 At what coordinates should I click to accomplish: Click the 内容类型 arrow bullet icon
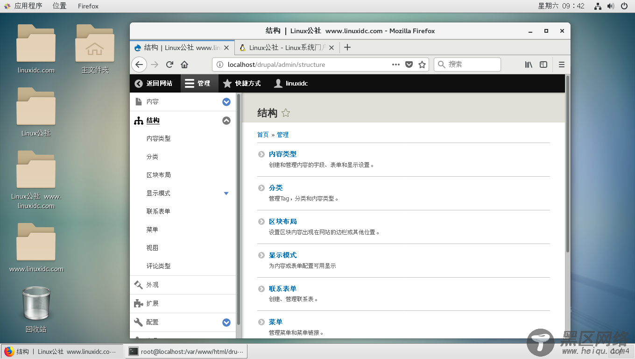point(261,154)
